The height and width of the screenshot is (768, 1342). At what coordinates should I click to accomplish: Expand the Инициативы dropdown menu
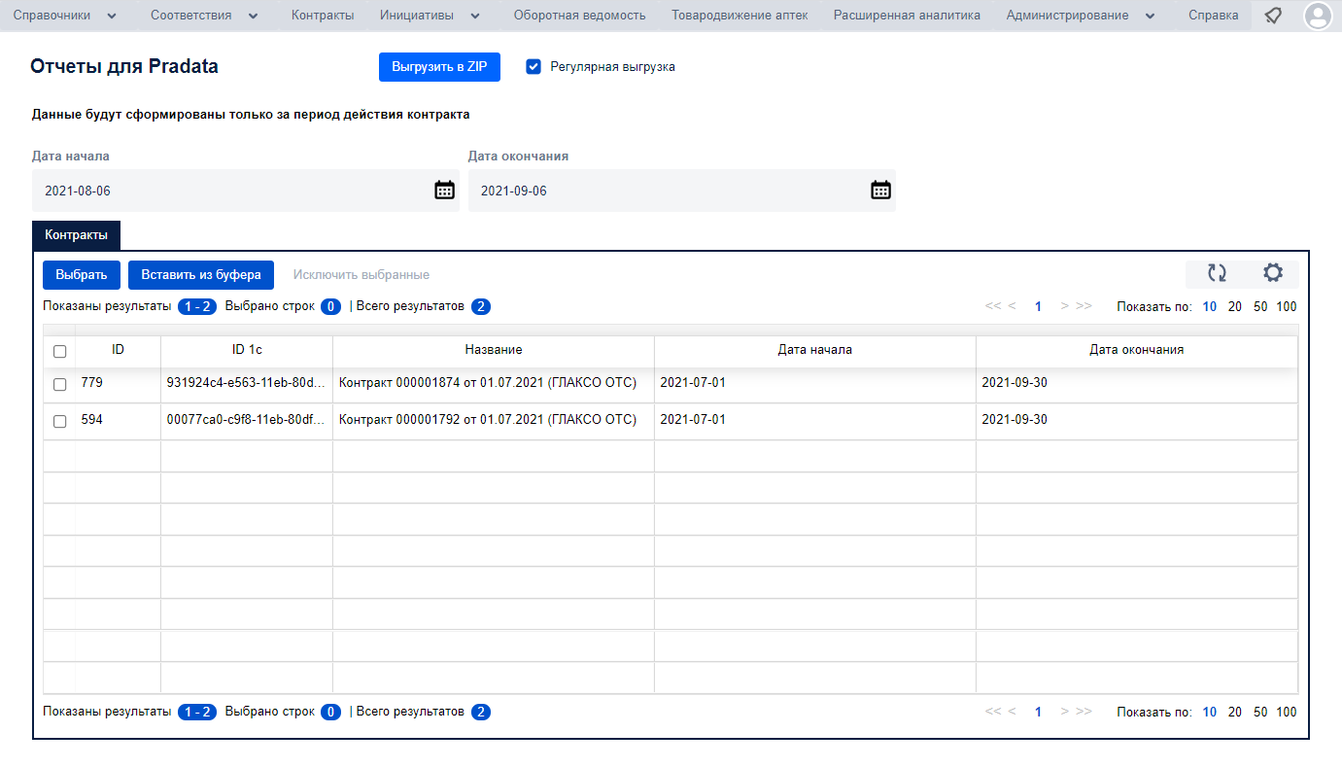[x=430, y=16]
